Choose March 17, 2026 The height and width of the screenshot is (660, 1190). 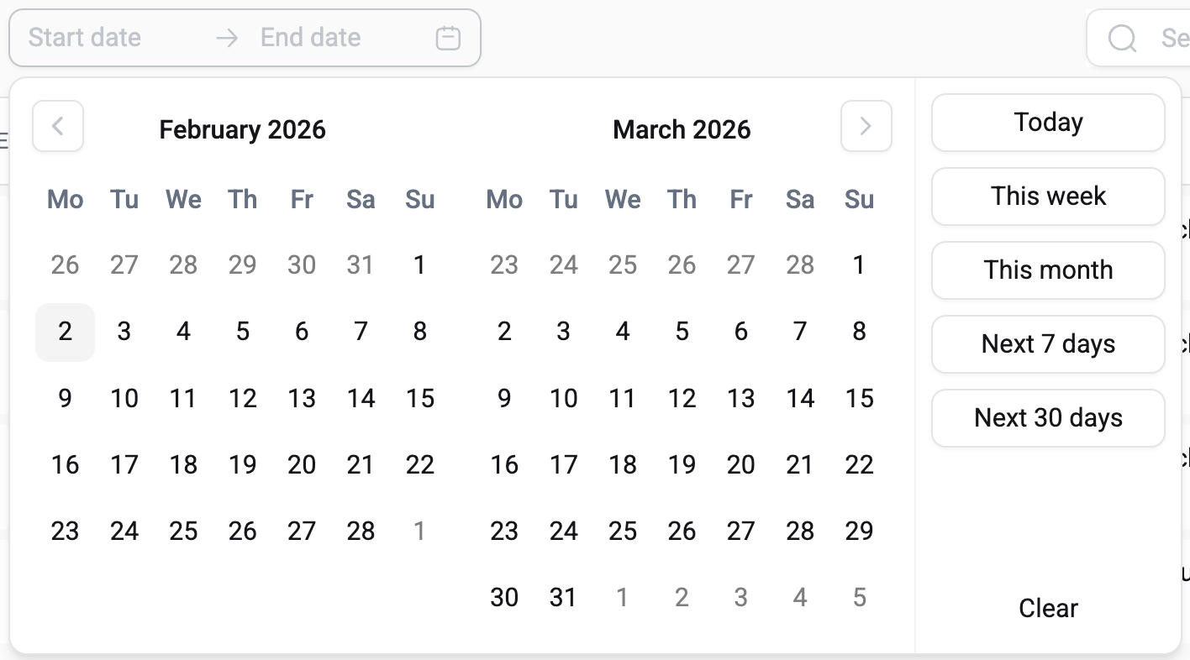pyautogui.click(x=563, y=464)
